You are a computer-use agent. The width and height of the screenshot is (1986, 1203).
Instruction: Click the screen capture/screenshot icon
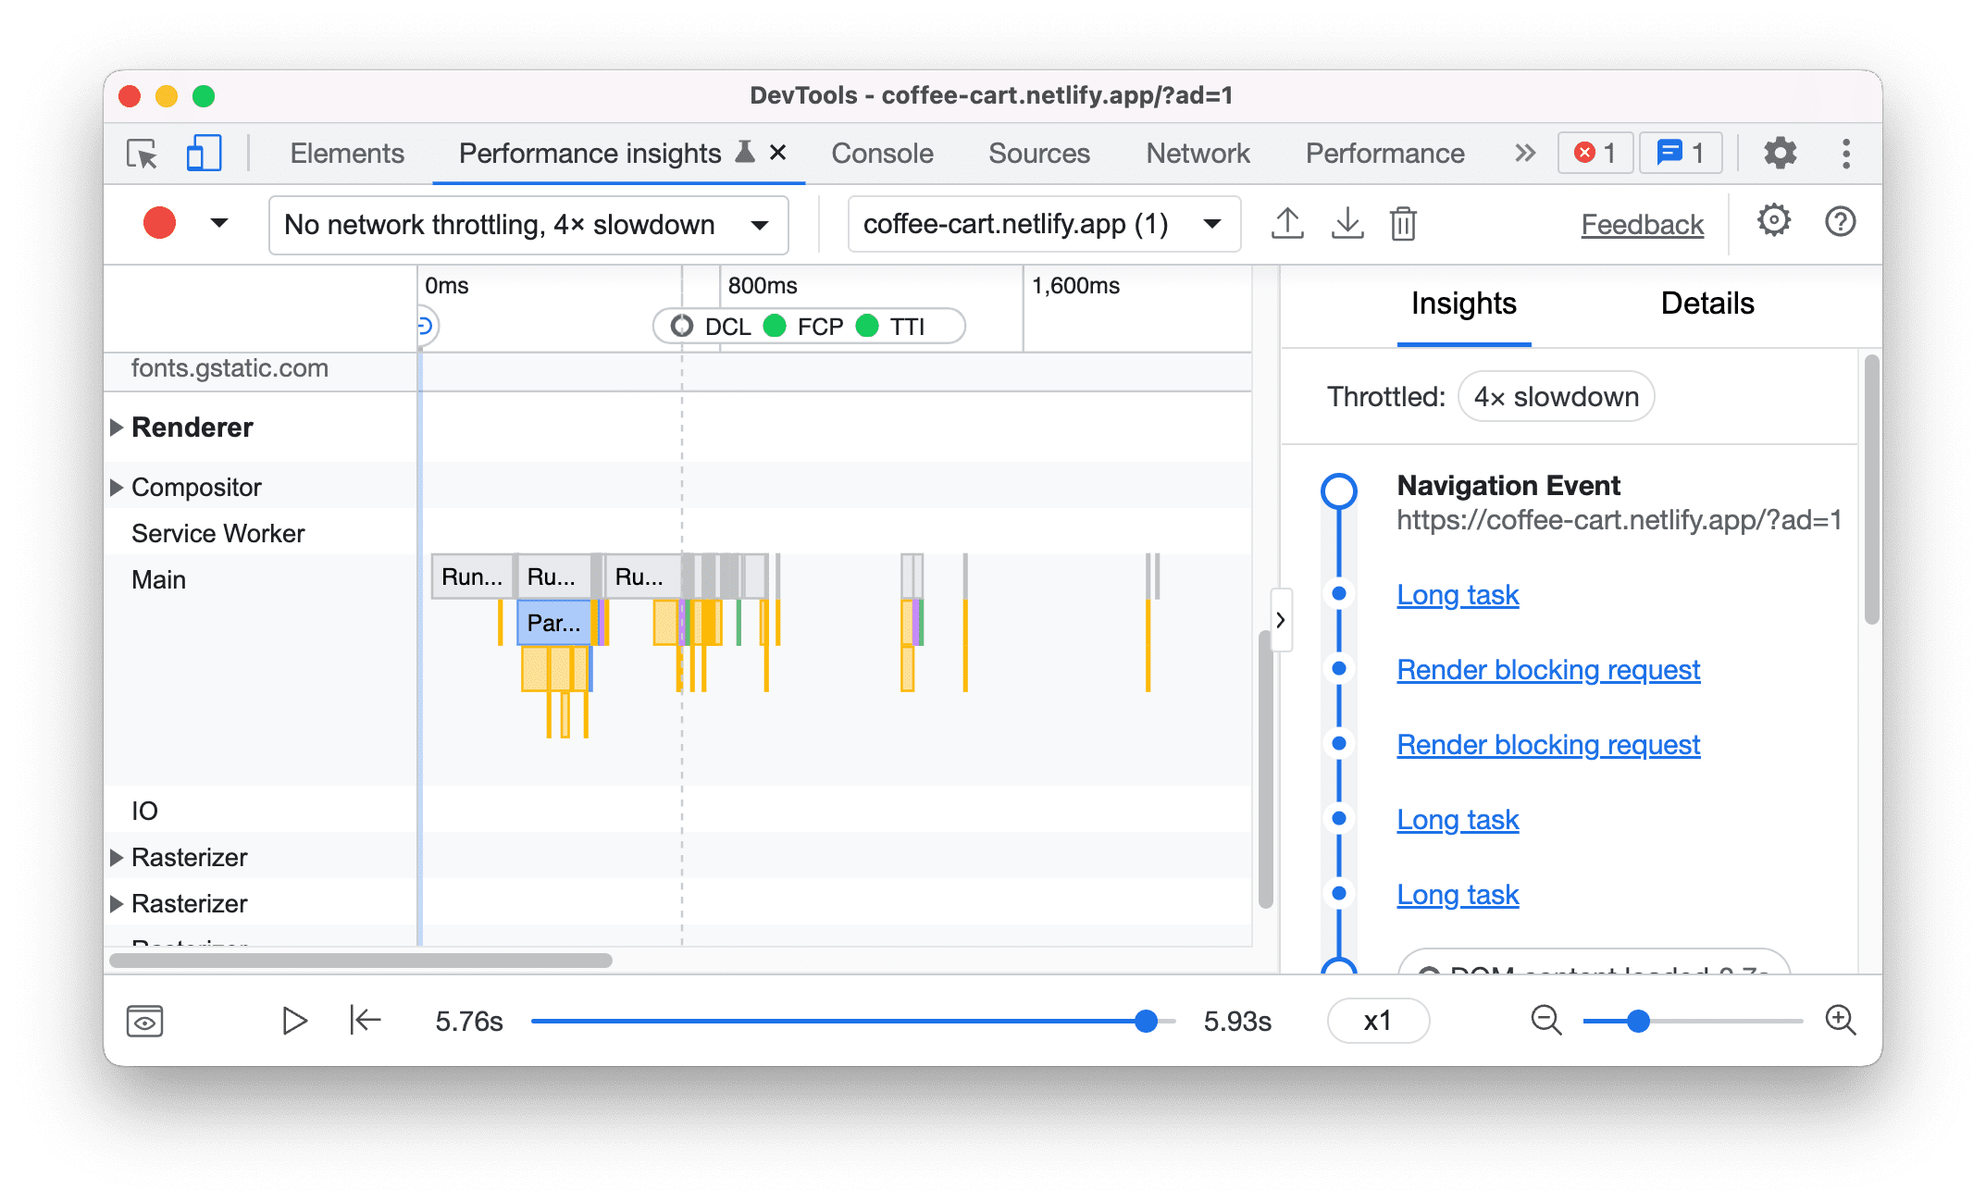coord(144,1022)
